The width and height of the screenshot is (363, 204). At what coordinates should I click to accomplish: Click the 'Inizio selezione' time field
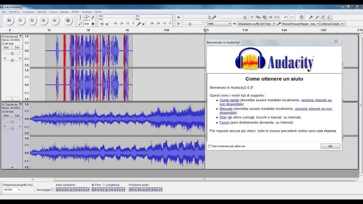[73, 190]
